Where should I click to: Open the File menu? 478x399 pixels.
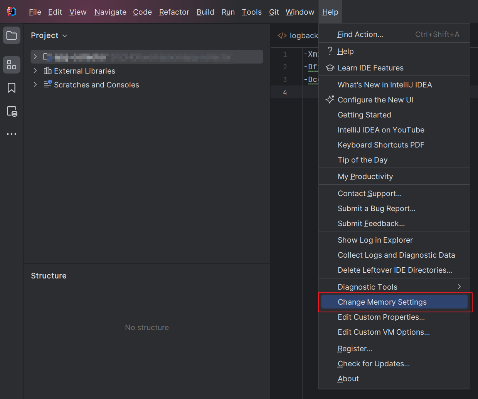pyautogui.click(x=35, y=12)
